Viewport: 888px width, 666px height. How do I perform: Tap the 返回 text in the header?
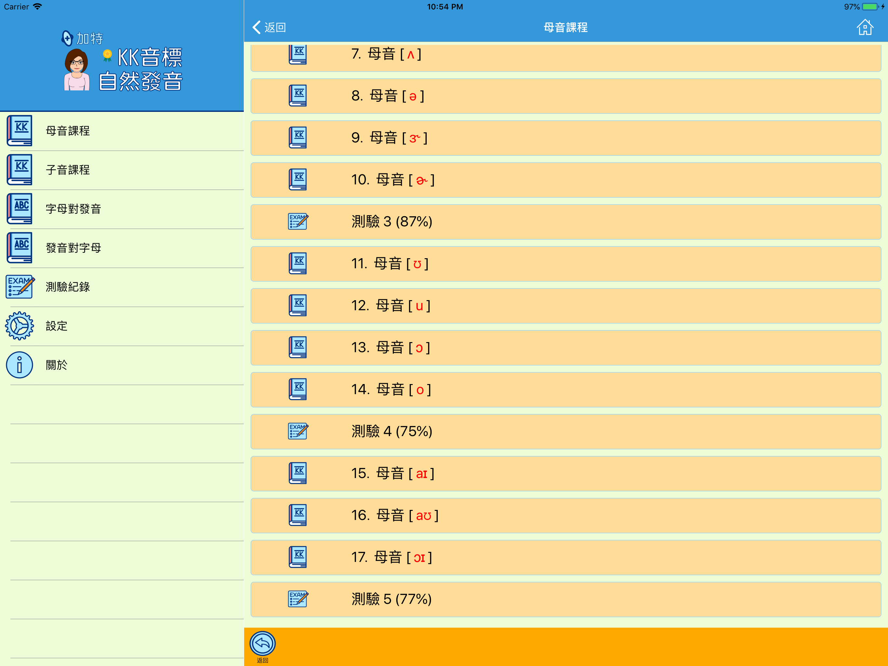tap(275, 27)
